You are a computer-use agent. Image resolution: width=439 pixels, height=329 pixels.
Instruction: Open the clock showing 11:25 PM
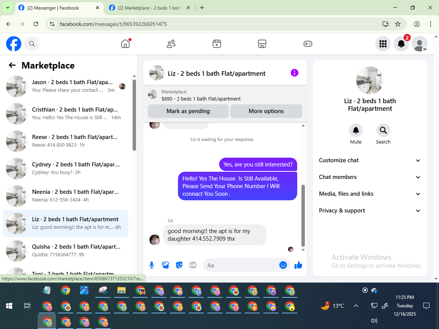(x=405, y=297)
